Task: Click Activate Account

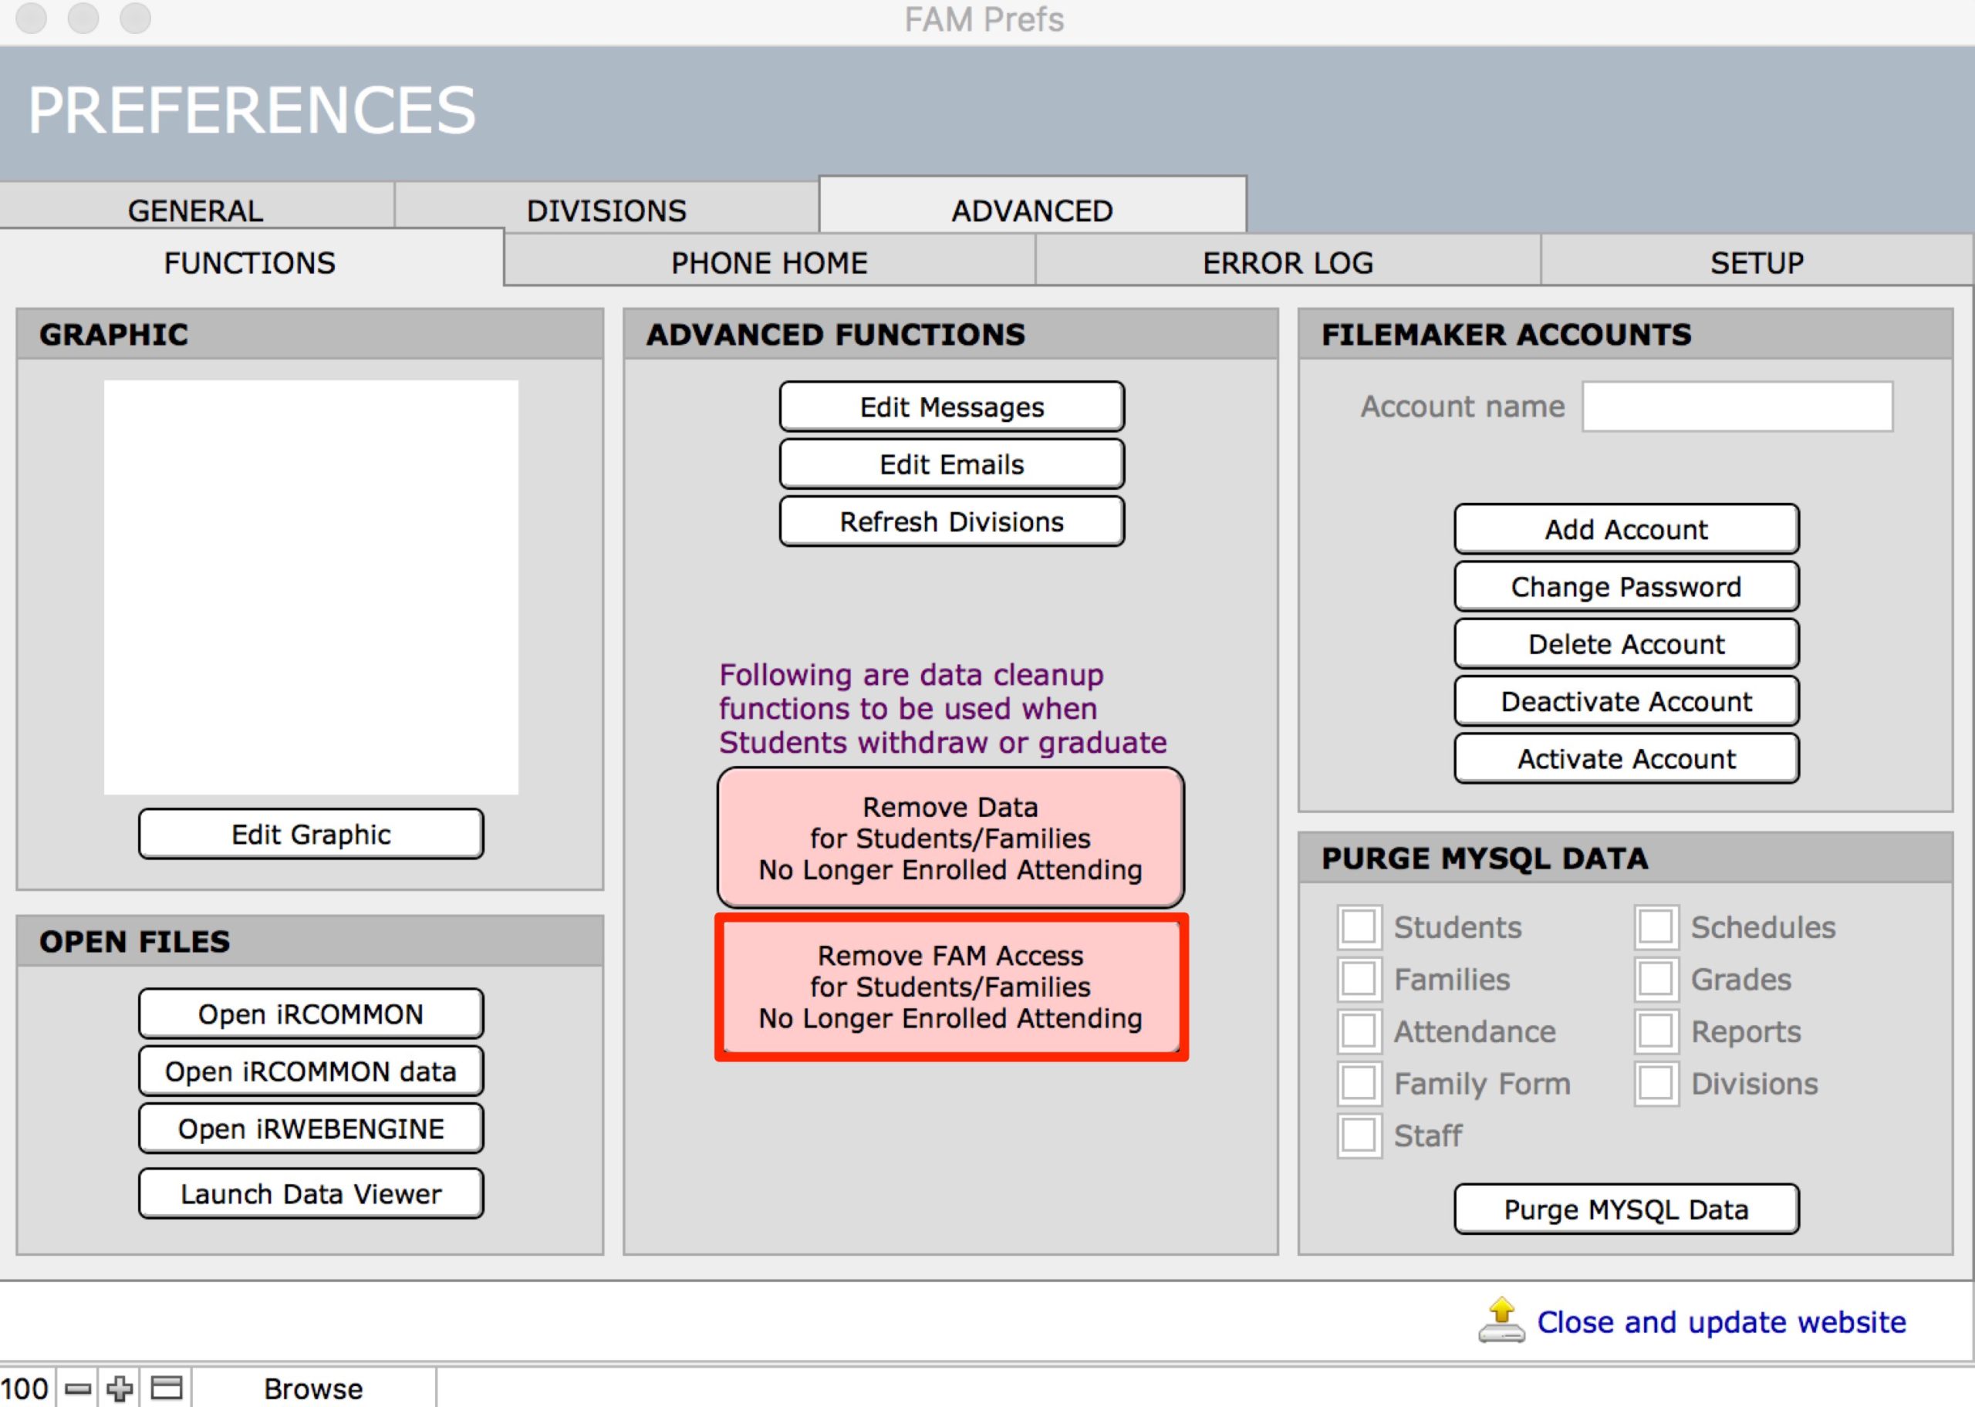Action: pyautogui.click(x=1627, y=758)
